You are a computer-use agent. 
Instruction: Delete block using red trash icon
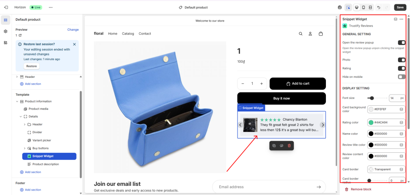tap(289, 146)
